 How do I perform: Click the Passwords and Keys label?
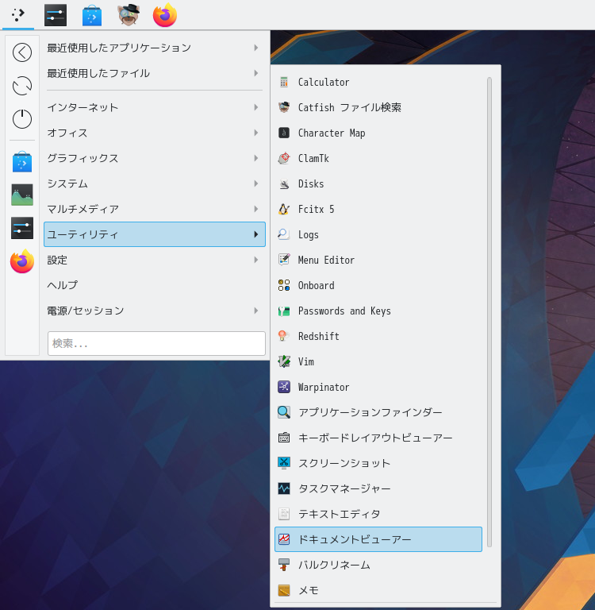click(344, 311)
